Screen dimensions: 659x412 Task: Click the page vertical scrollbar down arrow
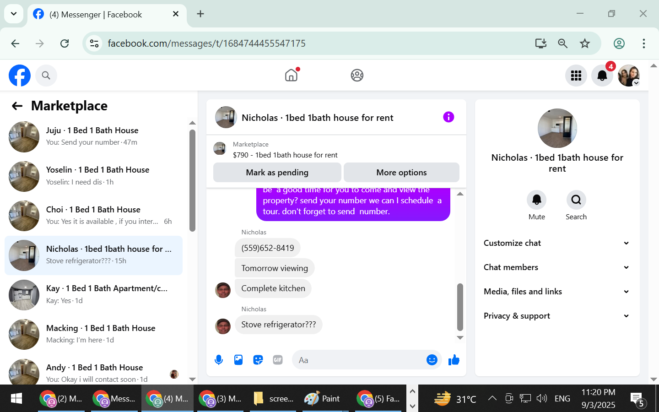pyautogui.click(x=654, y=379)
